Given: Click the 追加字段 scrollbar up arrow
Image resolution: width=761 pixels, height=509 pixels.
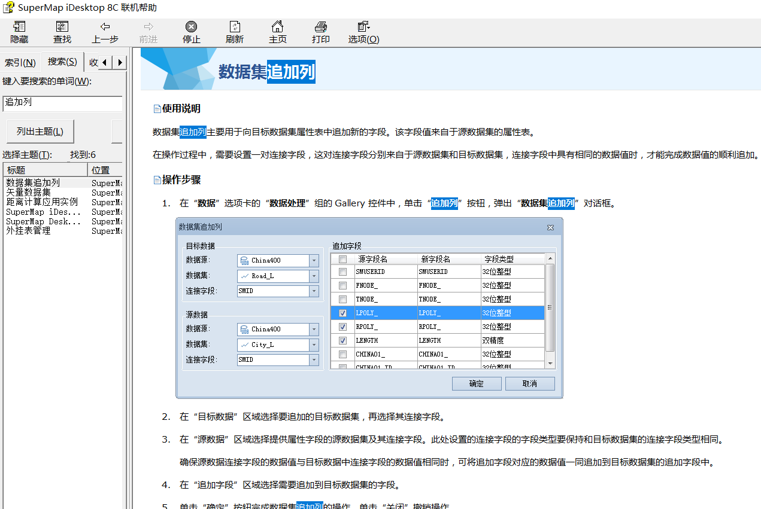Looking at the screenshot, I should click(x=550, y=258).
